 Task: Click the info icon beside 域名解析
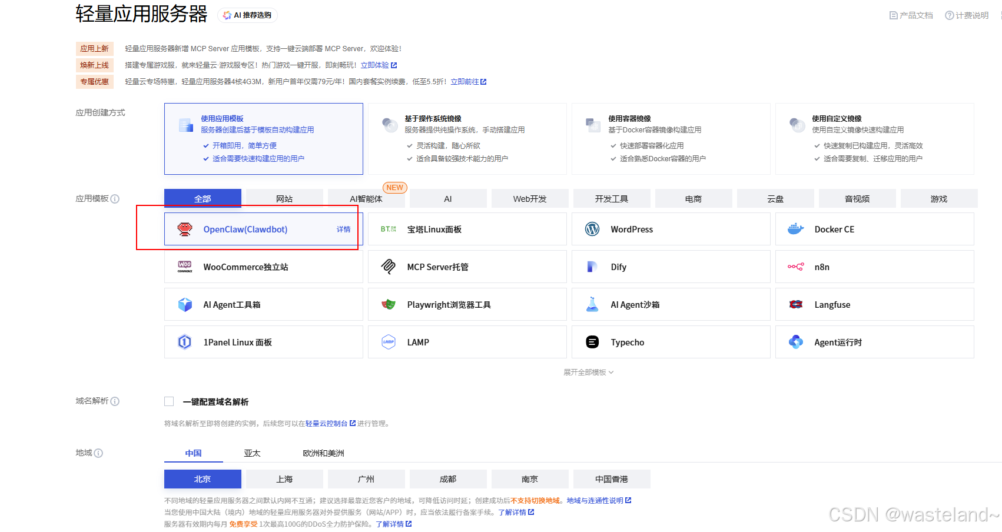click(115, 401)
